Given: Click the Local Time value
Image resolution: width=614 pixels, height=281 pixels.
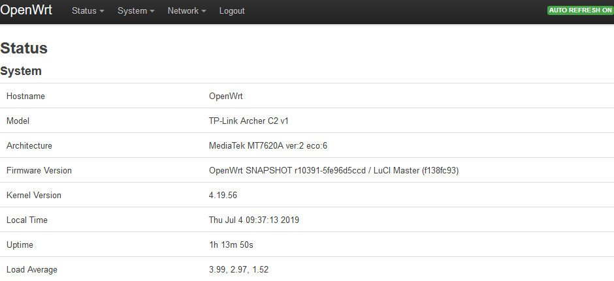Looking at the screenshot, I should [253, 220].
